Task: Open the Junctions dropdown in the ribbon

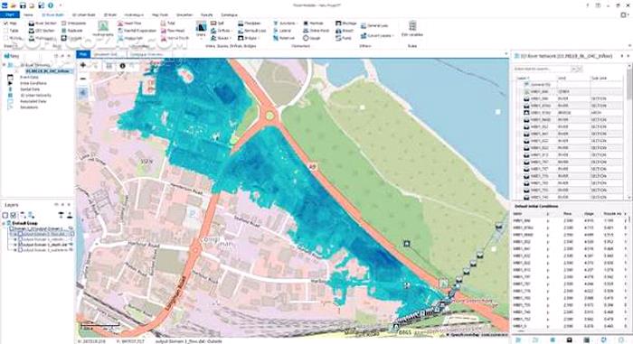Action: (x=286, y=23)
